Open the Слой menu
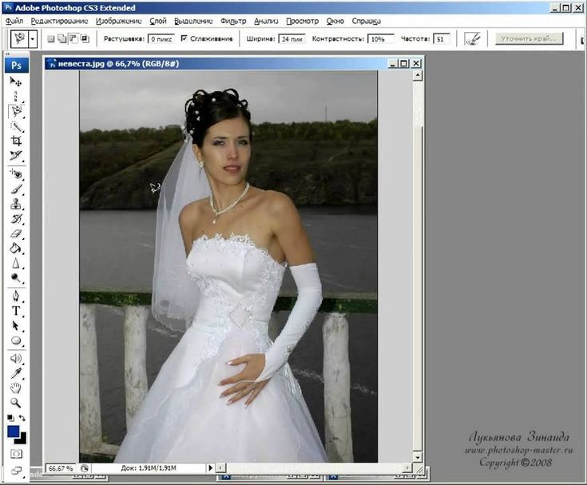This screenshot has width=587, height=485. (x=158, y=21)
